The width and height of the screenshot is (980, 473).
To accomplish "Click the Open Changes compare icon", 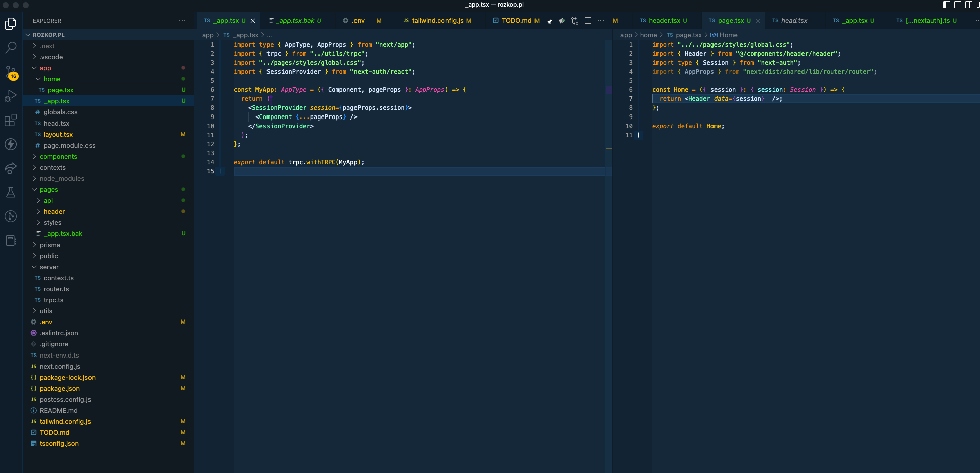I will point(575,21).
